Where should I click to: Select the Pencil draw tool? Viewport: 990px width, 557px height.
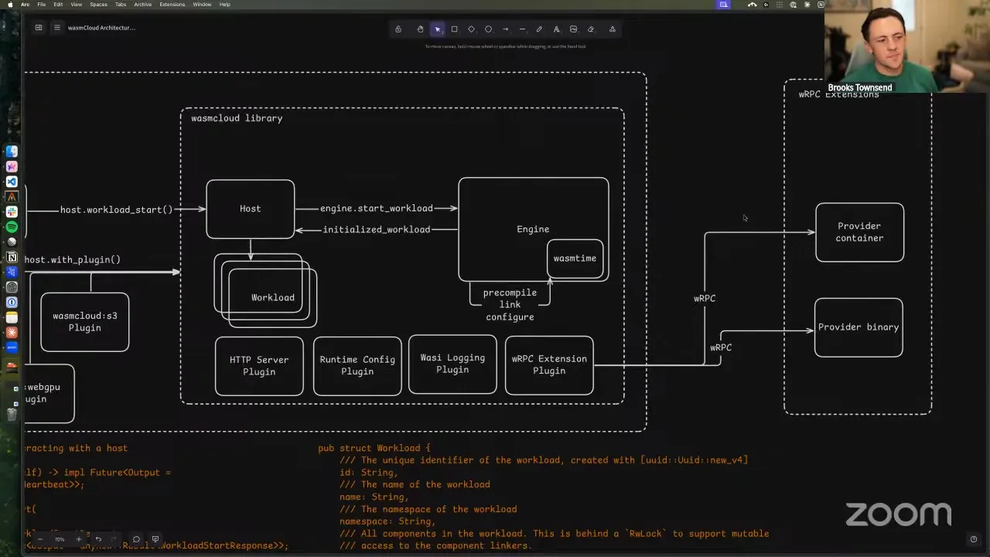[x=539, y=29]
